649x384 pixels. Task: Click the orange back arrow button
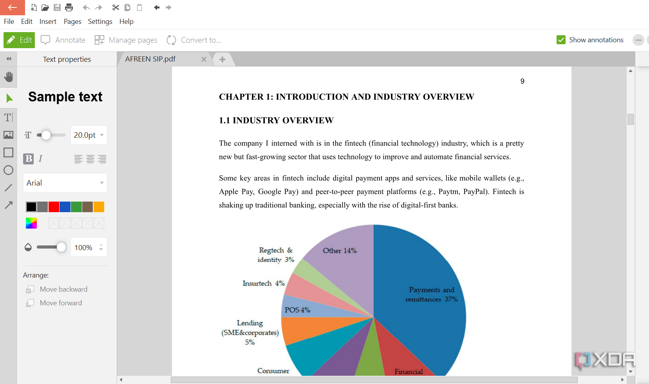coord(13,7)
